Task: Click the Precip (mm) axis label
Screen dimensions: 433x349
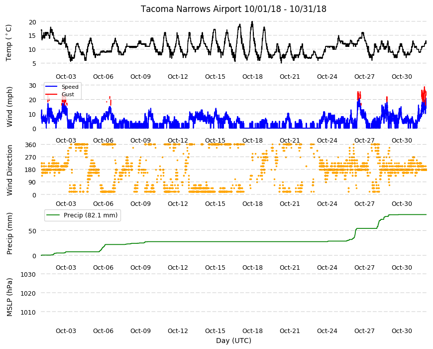Action: pos(9,233)
